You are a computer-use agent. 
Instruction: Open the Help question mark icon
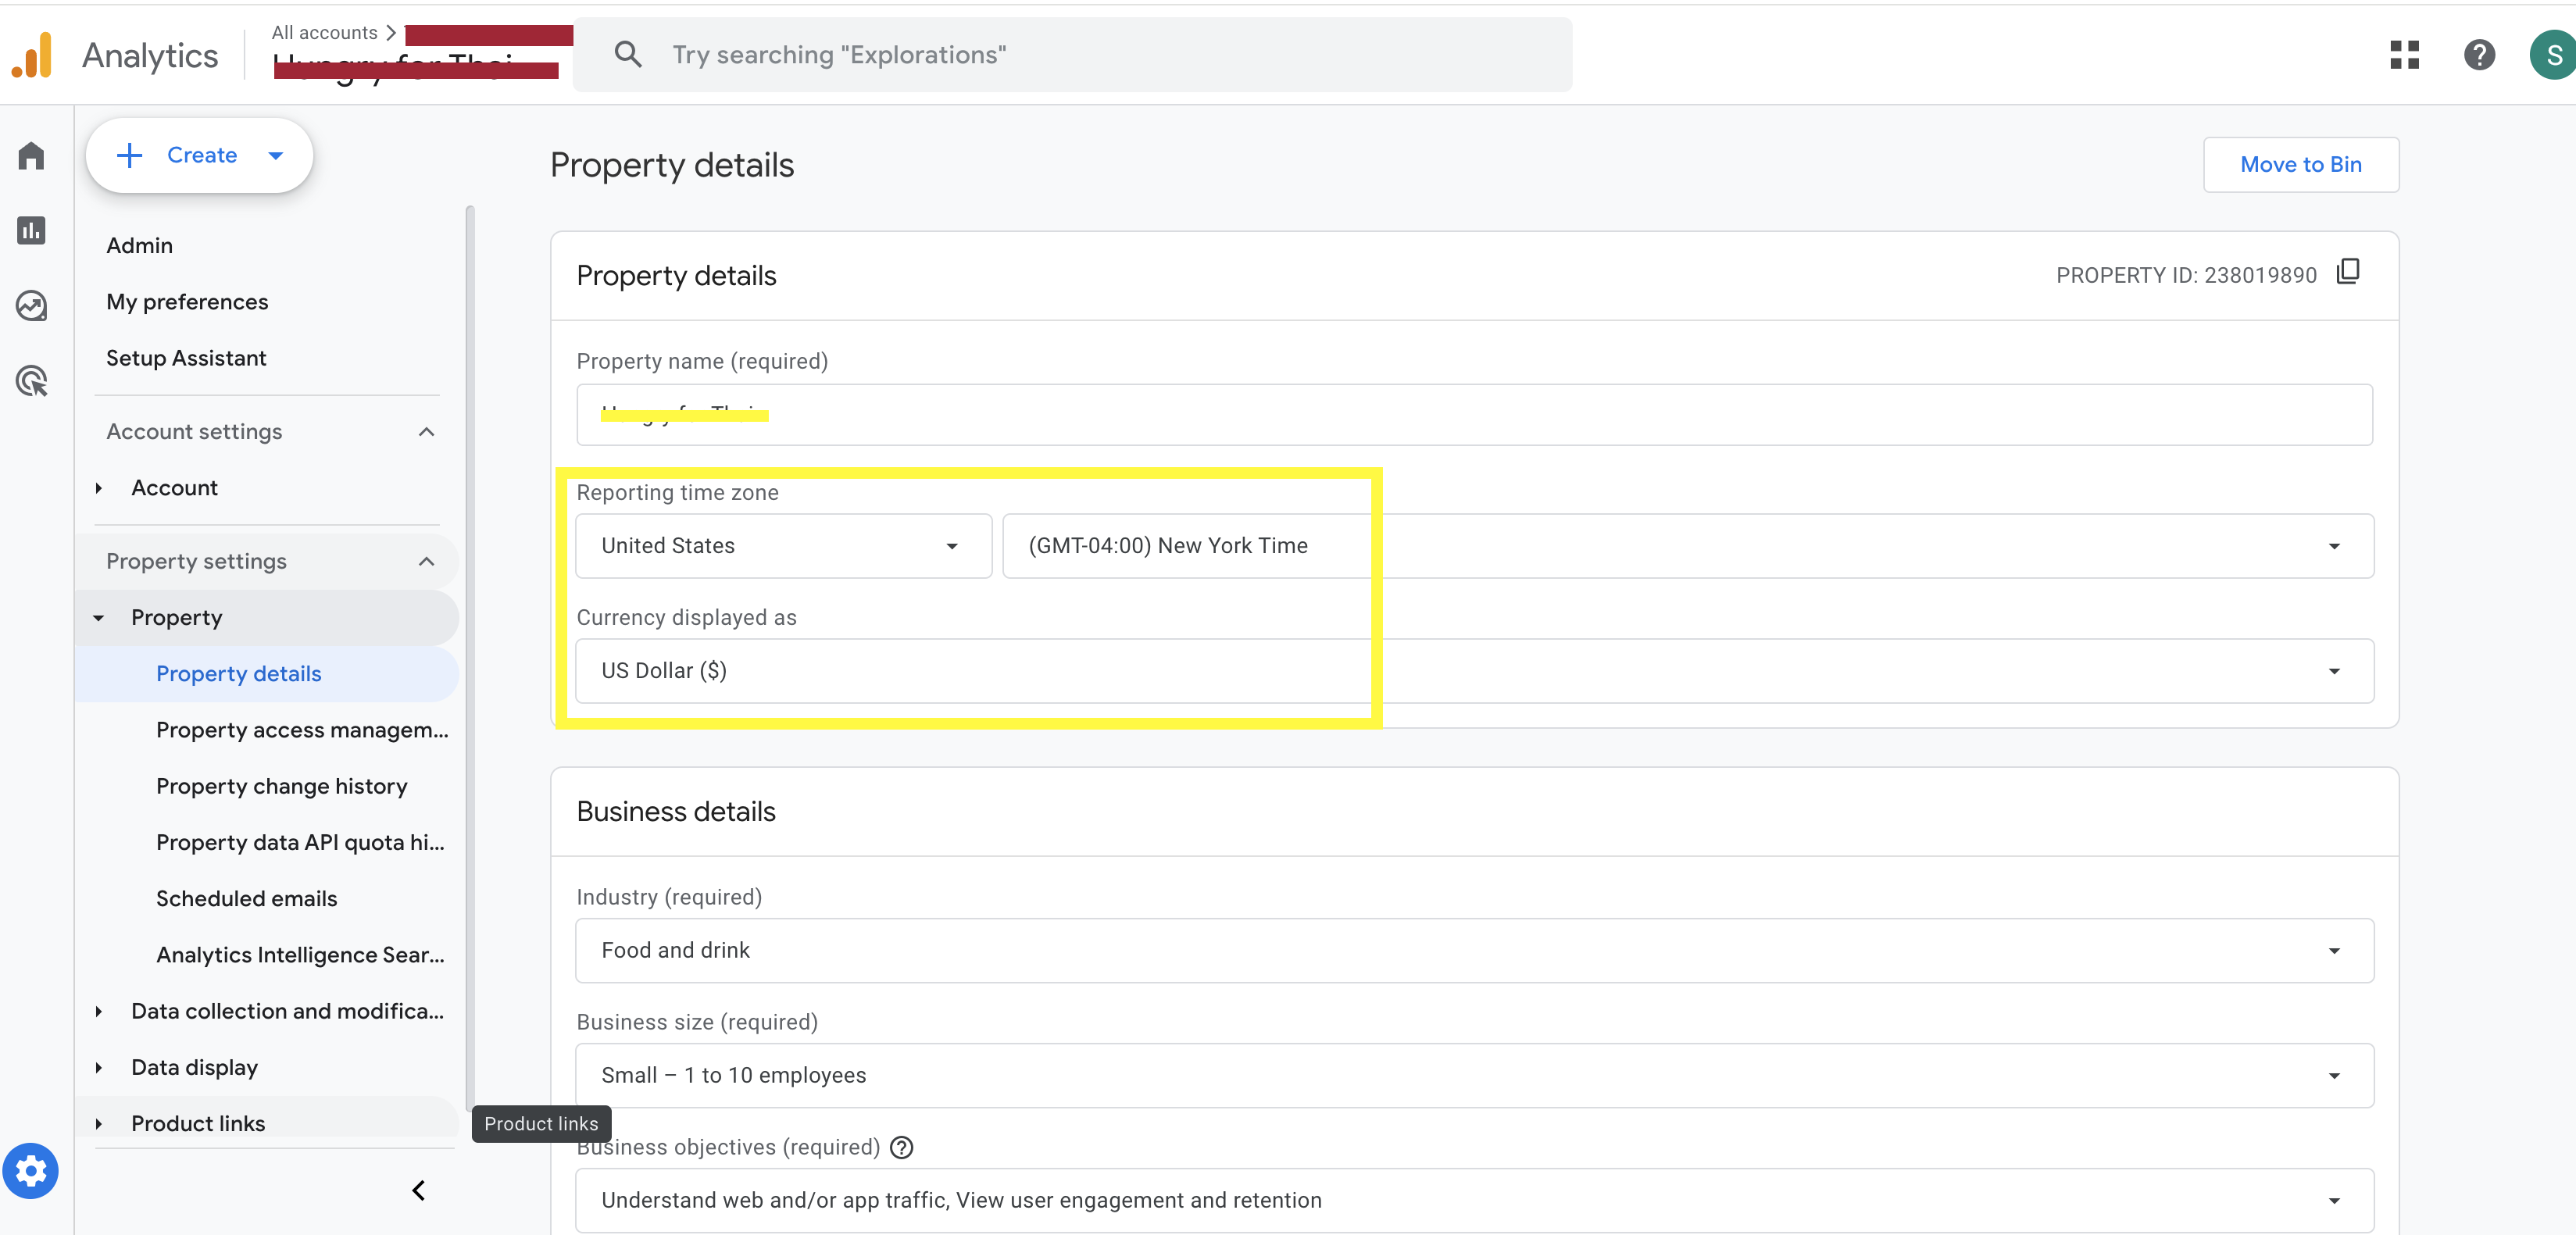2479,55
